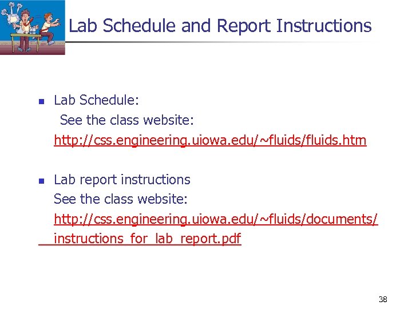
Task: Open the link ending in '~fluids/documents/'
Action: [216, 219]
